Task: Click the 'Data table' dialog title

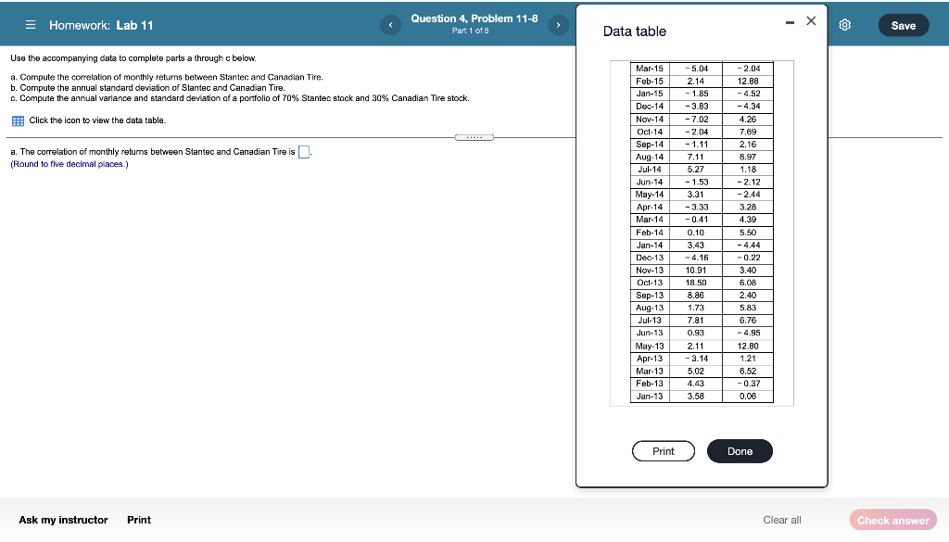Action: (634, 32)
